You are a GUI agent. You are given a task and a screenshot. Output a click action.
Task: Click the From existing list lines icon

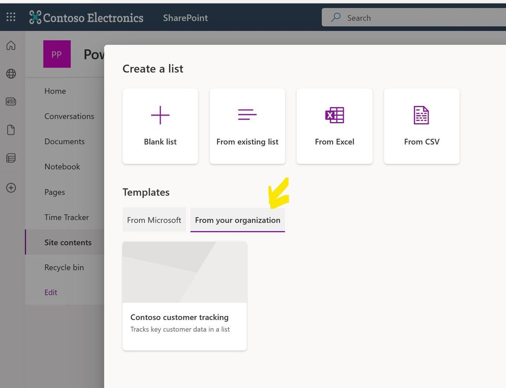point(247,115)
